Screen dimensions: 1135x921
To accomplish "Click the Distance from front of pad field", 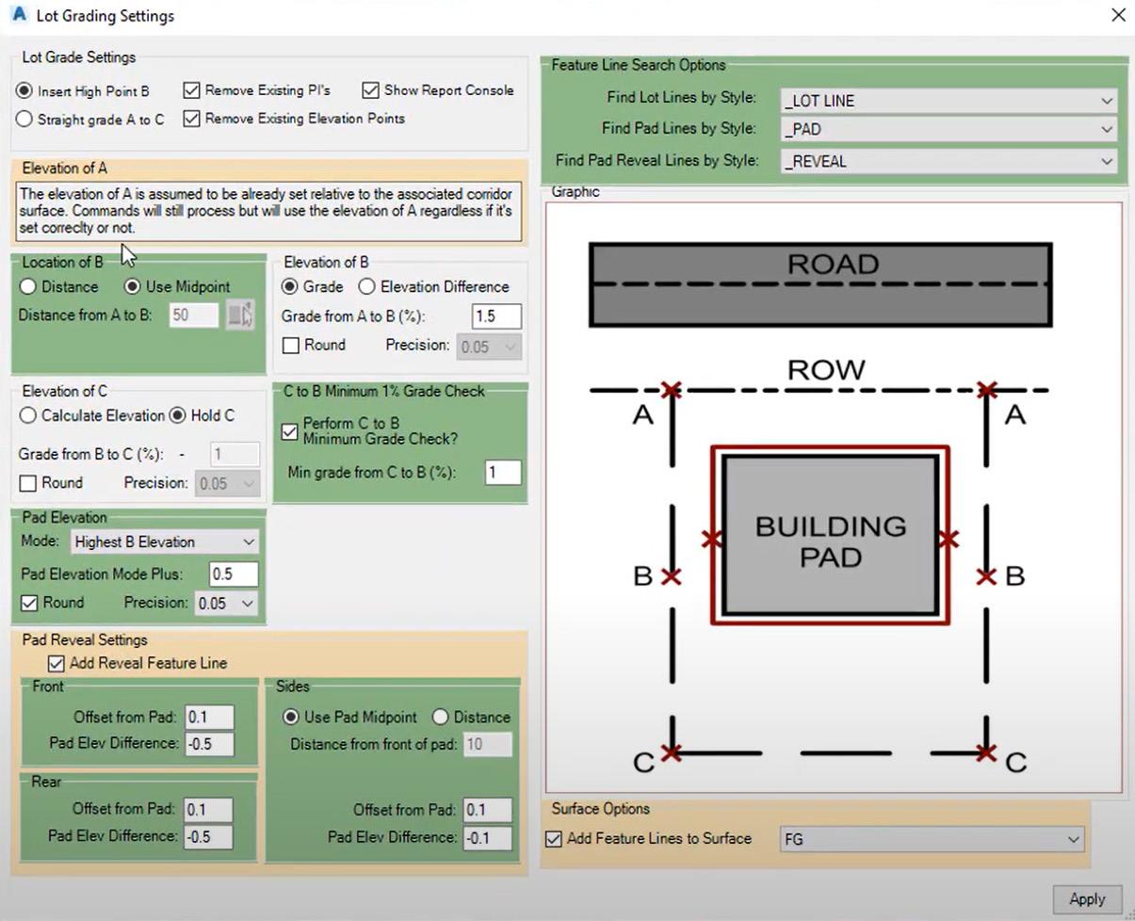I will point(488,745).
